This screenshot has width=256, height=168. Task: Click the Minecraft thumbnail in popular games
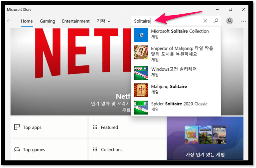click(x=205, y=134)
